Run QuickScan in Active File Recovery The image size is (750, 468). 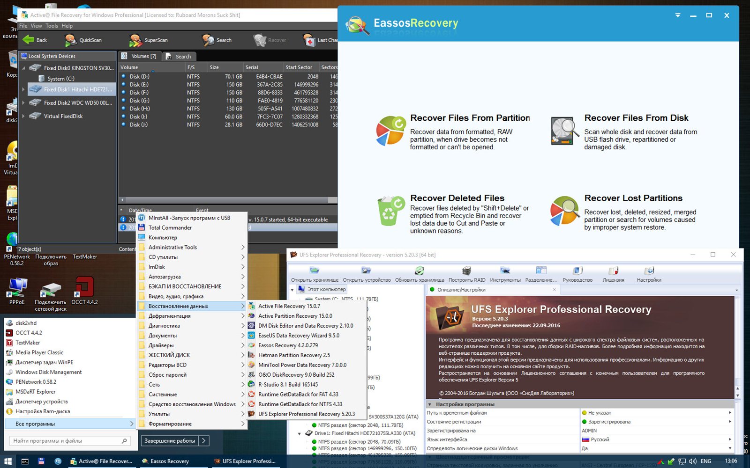point(83,40)
